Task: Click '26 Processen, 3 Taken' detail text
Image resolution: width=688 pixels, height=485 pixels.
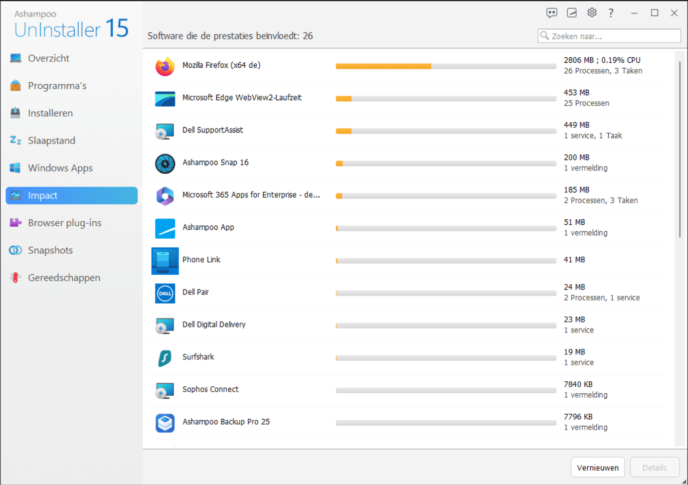Action: [x=603, y=71]
